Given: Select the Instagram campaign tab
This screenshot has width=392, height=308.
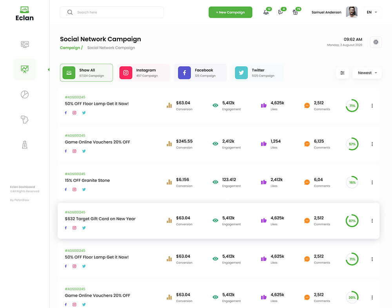Looking at the screenshot, I should [x=143, y=73].
